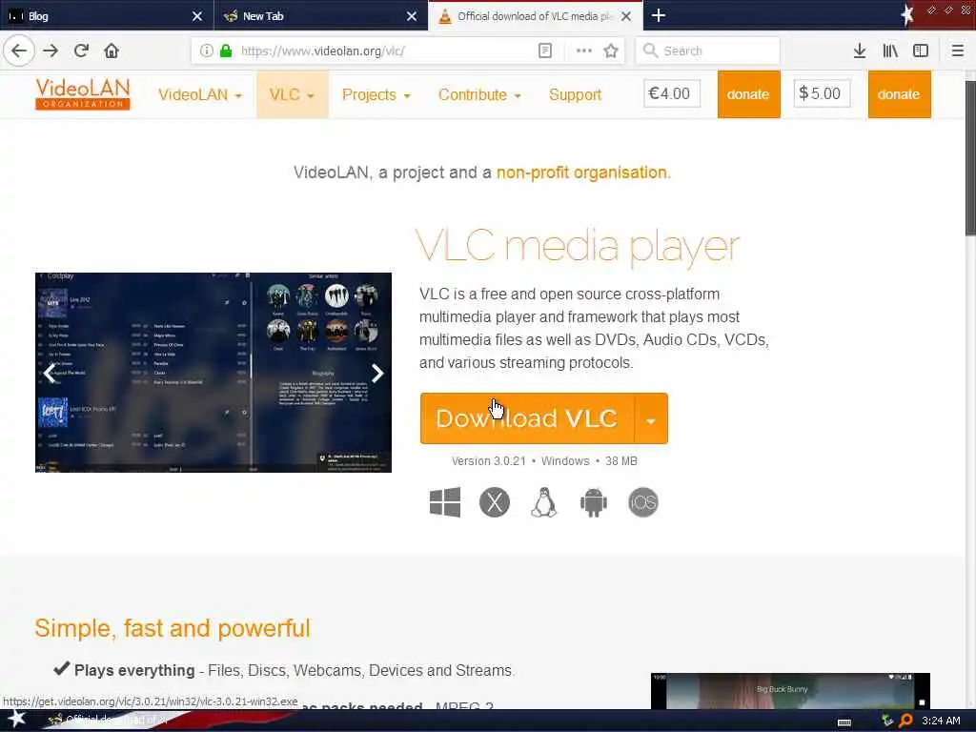The image size is (976, 732).
Task: Select the Linux penguin platform icon
Action: pyautogui.click(x=544, y=502)
